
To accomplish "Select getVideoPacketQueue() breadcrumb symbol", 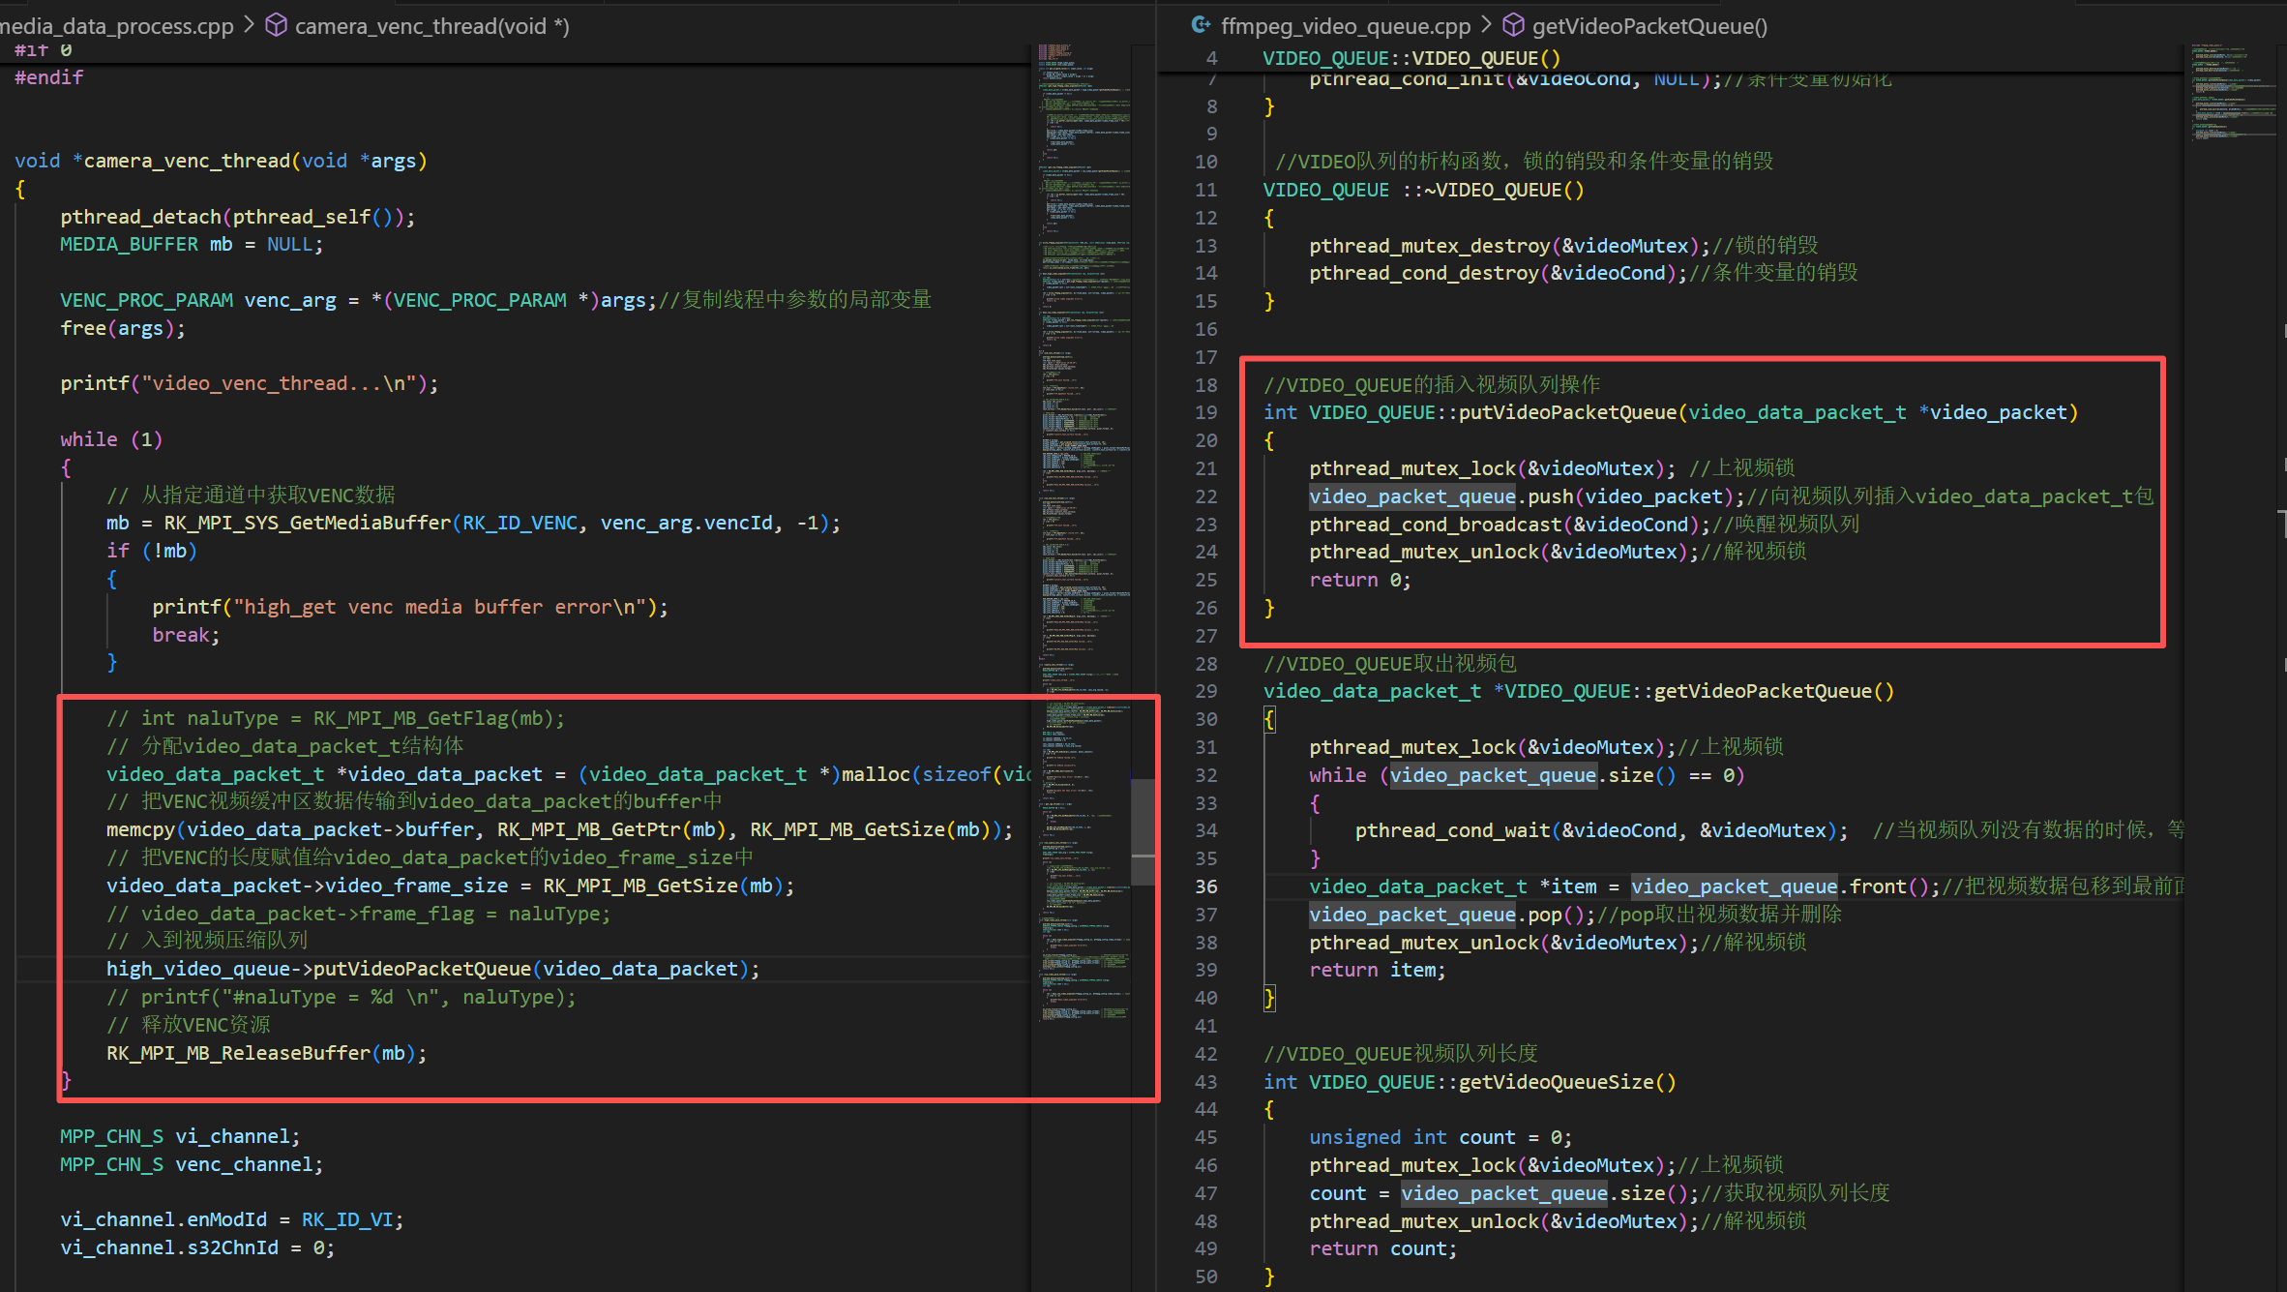I will (1649, 26).
